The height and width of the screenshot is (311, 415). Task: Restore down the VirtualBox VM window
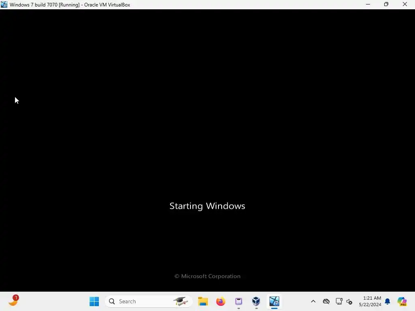point(386,4)
